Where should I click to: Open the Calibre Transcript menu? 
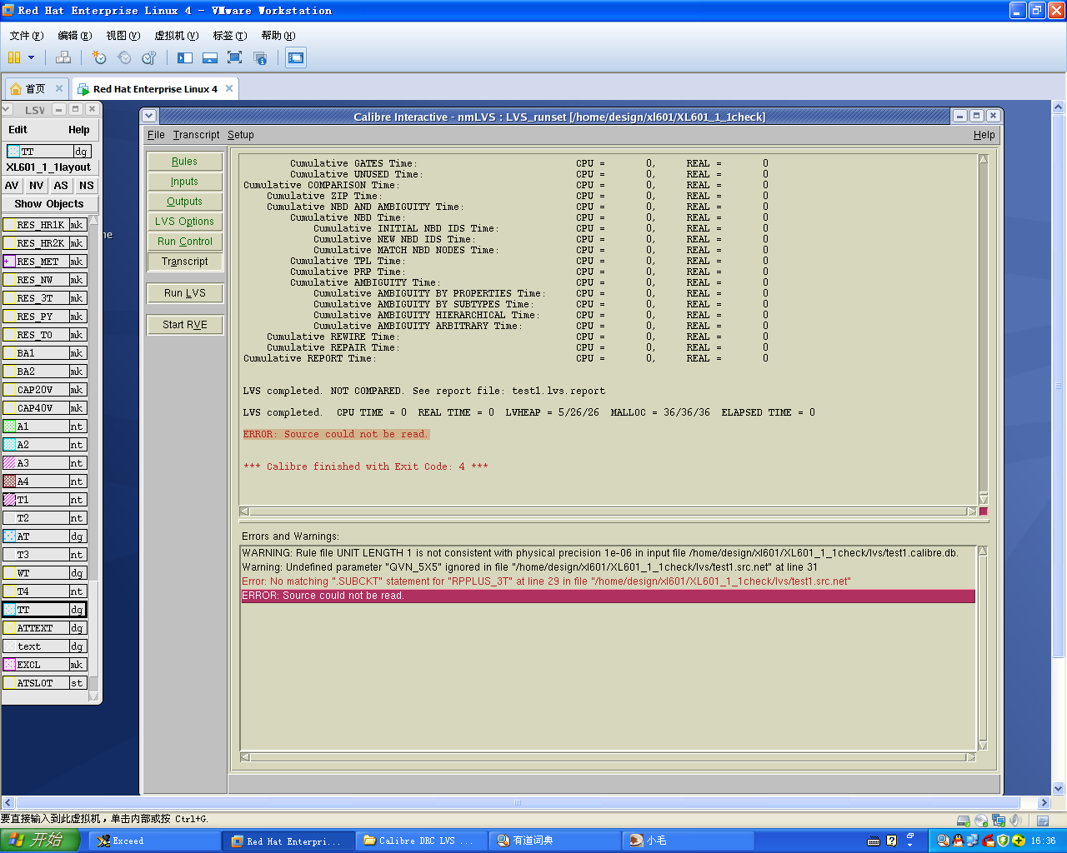[196, 135]
